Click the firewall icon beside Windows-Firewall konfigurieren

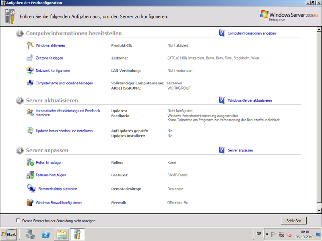[x=30, y=202]
